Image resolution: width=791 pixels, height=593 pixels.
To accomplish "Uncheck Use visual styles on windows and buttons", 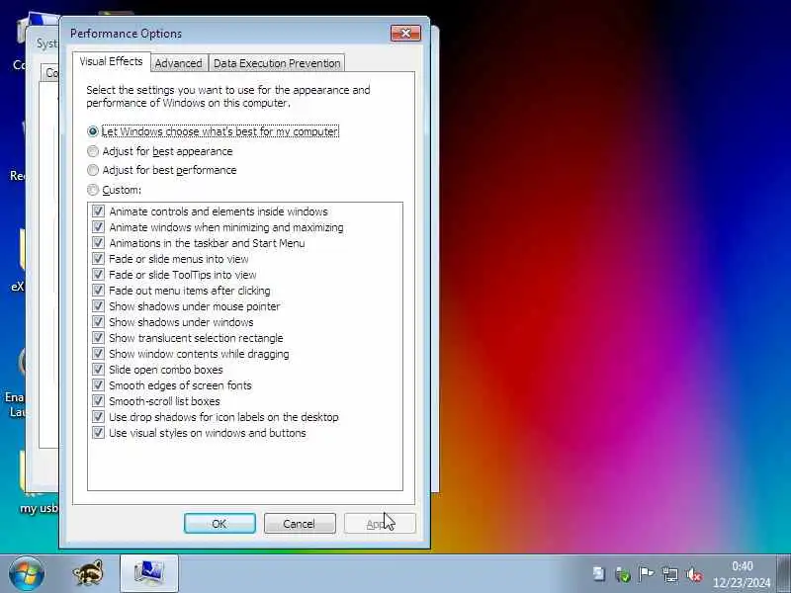I will [98, 433].
